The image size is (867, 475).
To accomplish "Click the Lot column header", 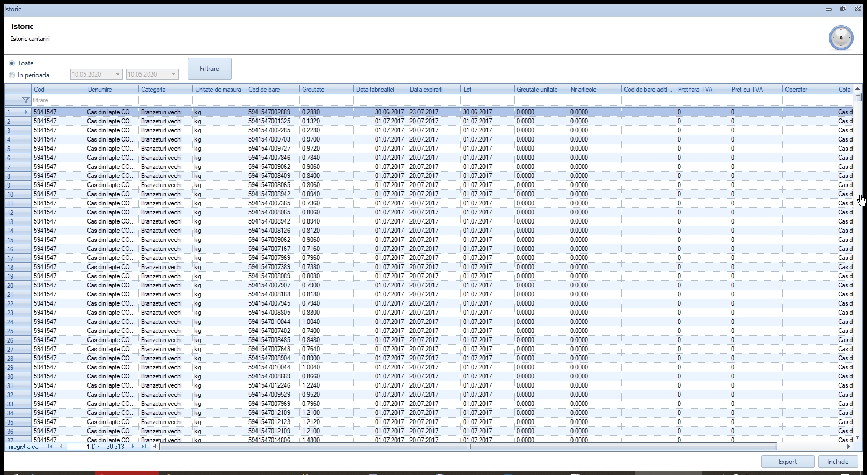I will 487,90.
